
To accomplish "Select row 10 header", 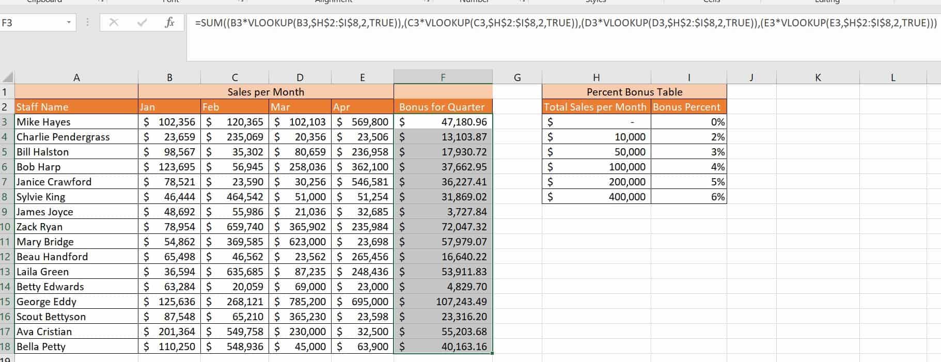I will [x=6, y=227].
